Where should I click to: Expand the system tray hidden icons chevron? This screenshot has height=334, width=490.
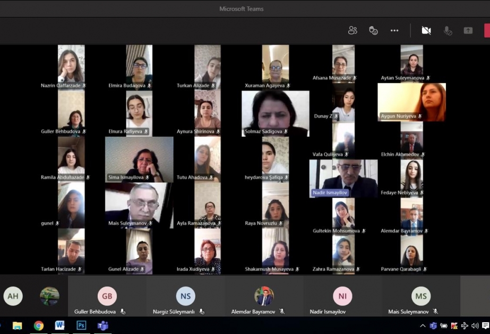click(423, 326)
